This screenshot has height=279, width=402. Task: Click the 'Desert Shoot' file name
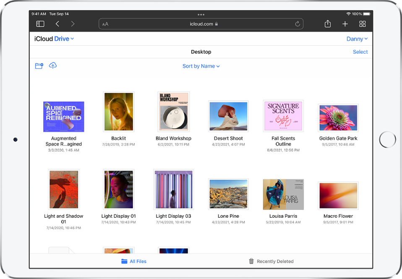tap(228, 138)
